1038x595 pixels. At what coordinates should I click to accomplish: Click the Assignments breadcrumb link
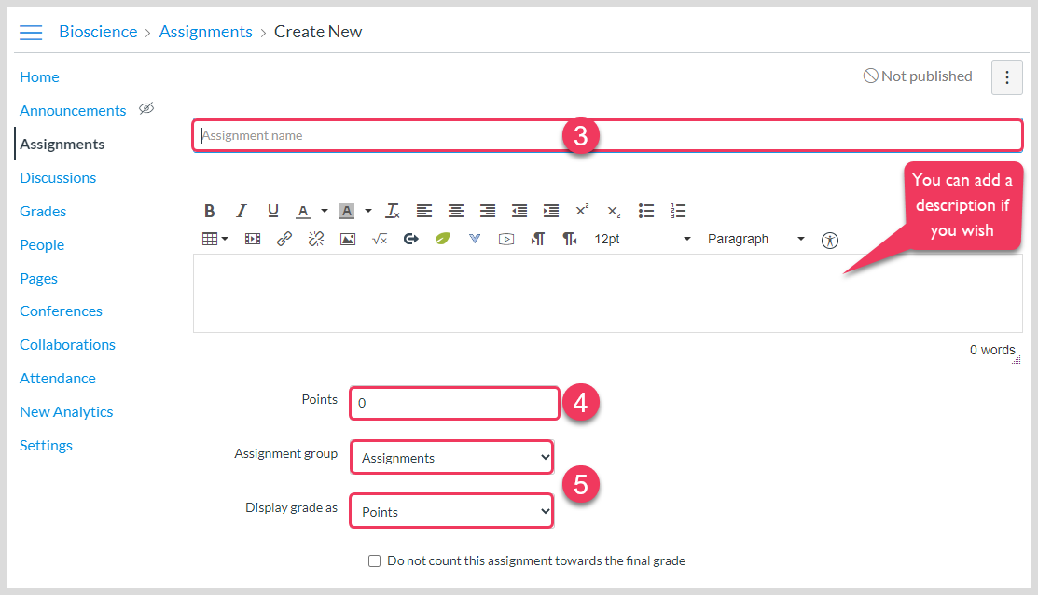[206, 32]
